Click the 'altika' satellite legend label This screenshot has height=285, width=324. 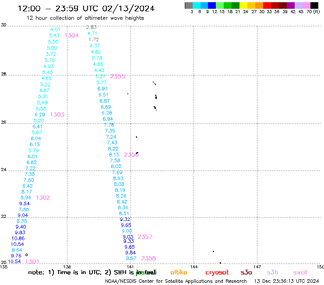[179, 272]
